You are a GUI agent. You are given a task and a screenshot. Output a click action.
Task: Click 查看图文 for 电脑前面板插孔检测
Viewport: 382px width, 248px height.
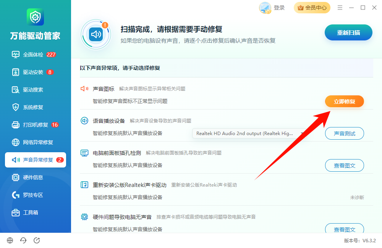coord(345,166)
